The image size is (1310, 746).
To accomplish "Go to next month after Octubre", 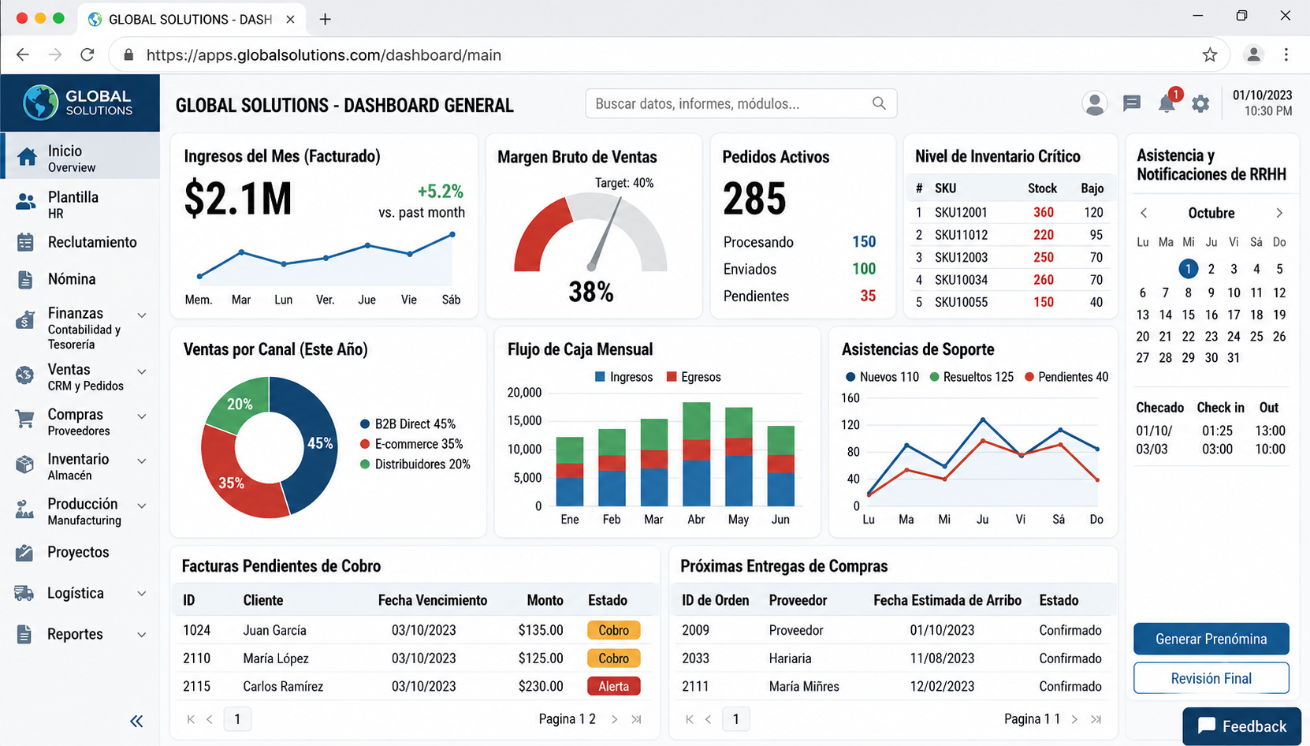I will pyautogui.click(x=1279, y=213).
